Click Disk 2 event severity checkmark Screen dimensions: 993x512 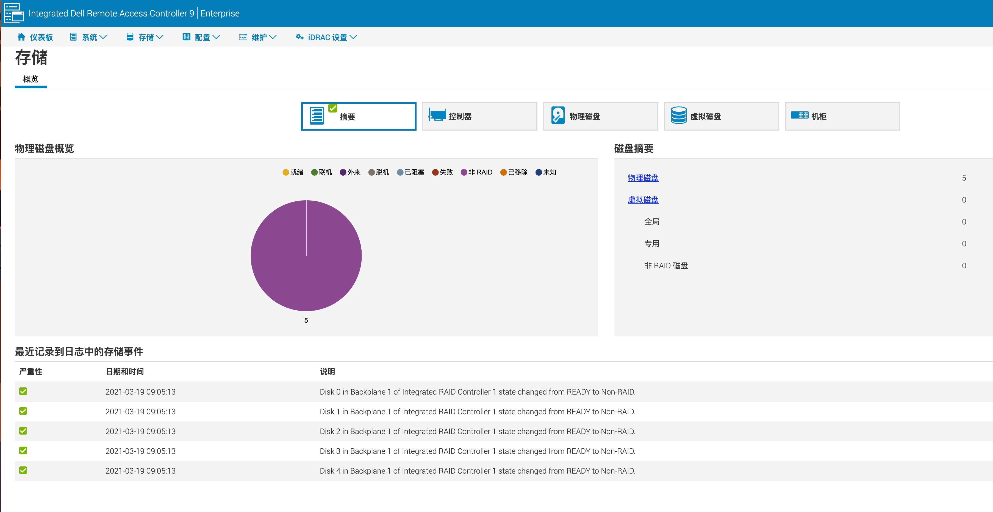coord(23,431)
